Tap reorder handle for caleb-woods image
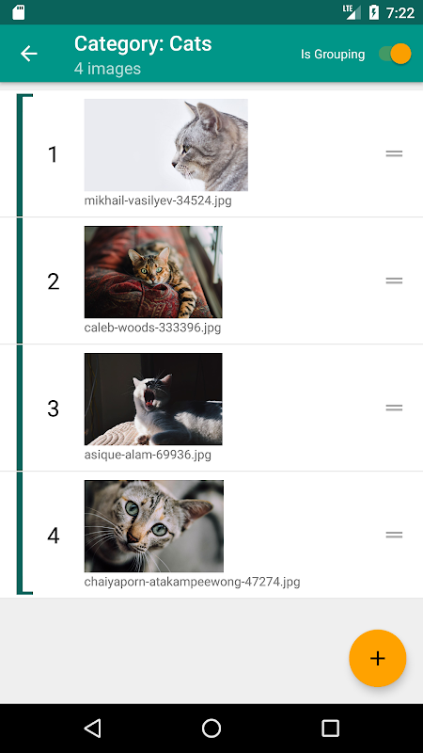The height and width of the screenshot is (753, 423). point(394,280)
